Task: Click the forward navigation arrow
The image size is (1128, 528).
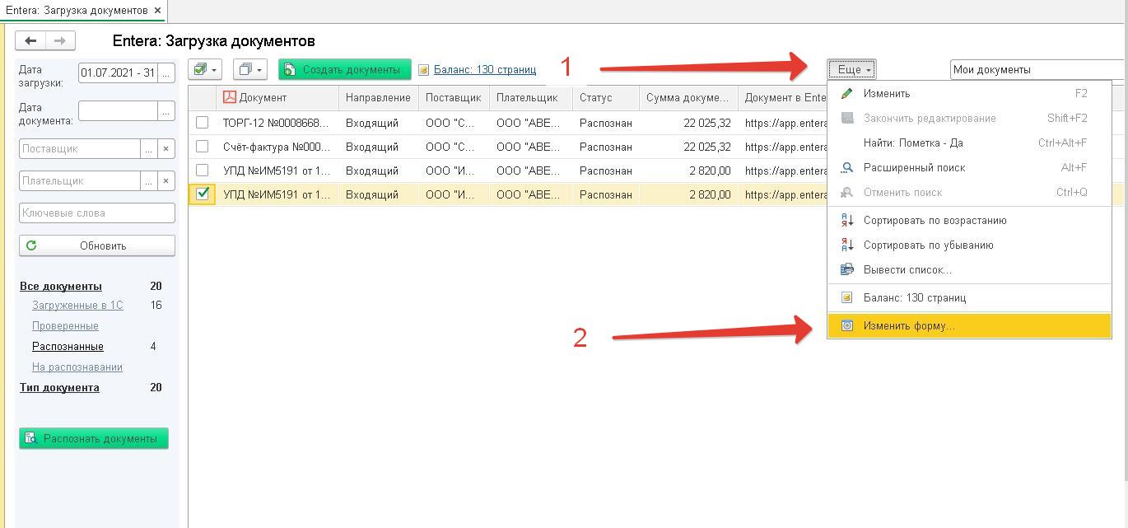Action: pyautogui.click(x=60, y=40)
